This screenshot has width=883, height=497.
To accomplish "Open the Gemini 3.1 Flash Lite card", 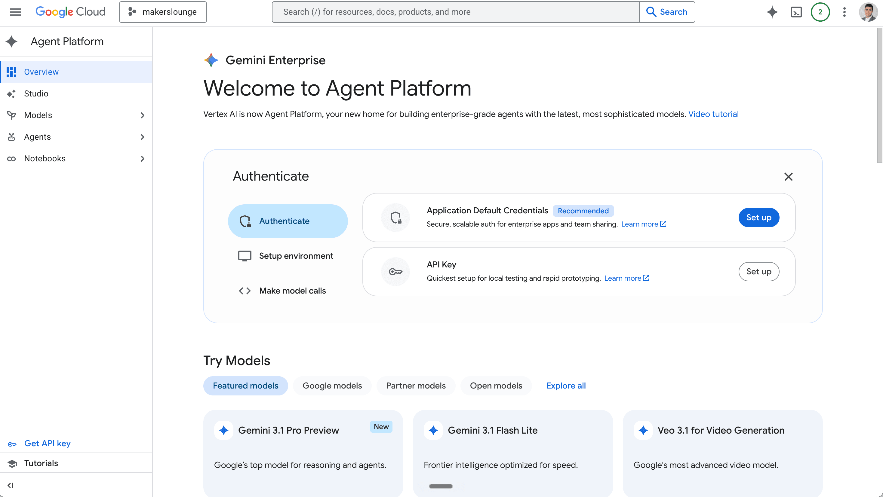I will click(x=513, y=453).
